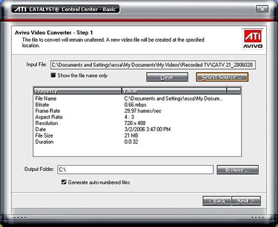Click the Catalyst Control Center title bar

65,9
